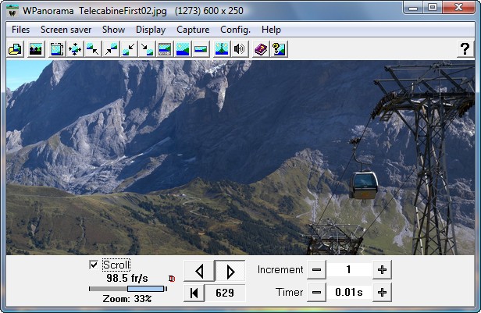This screenshot has width=481, height=313.
Task: Open the Display menu
Action: tap(151, 30)
